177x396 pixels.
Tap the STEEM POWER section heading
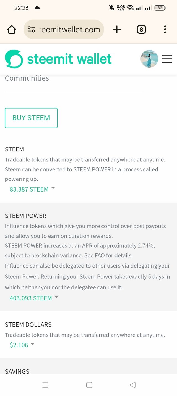pyautogui.click(x=26, y=216)
